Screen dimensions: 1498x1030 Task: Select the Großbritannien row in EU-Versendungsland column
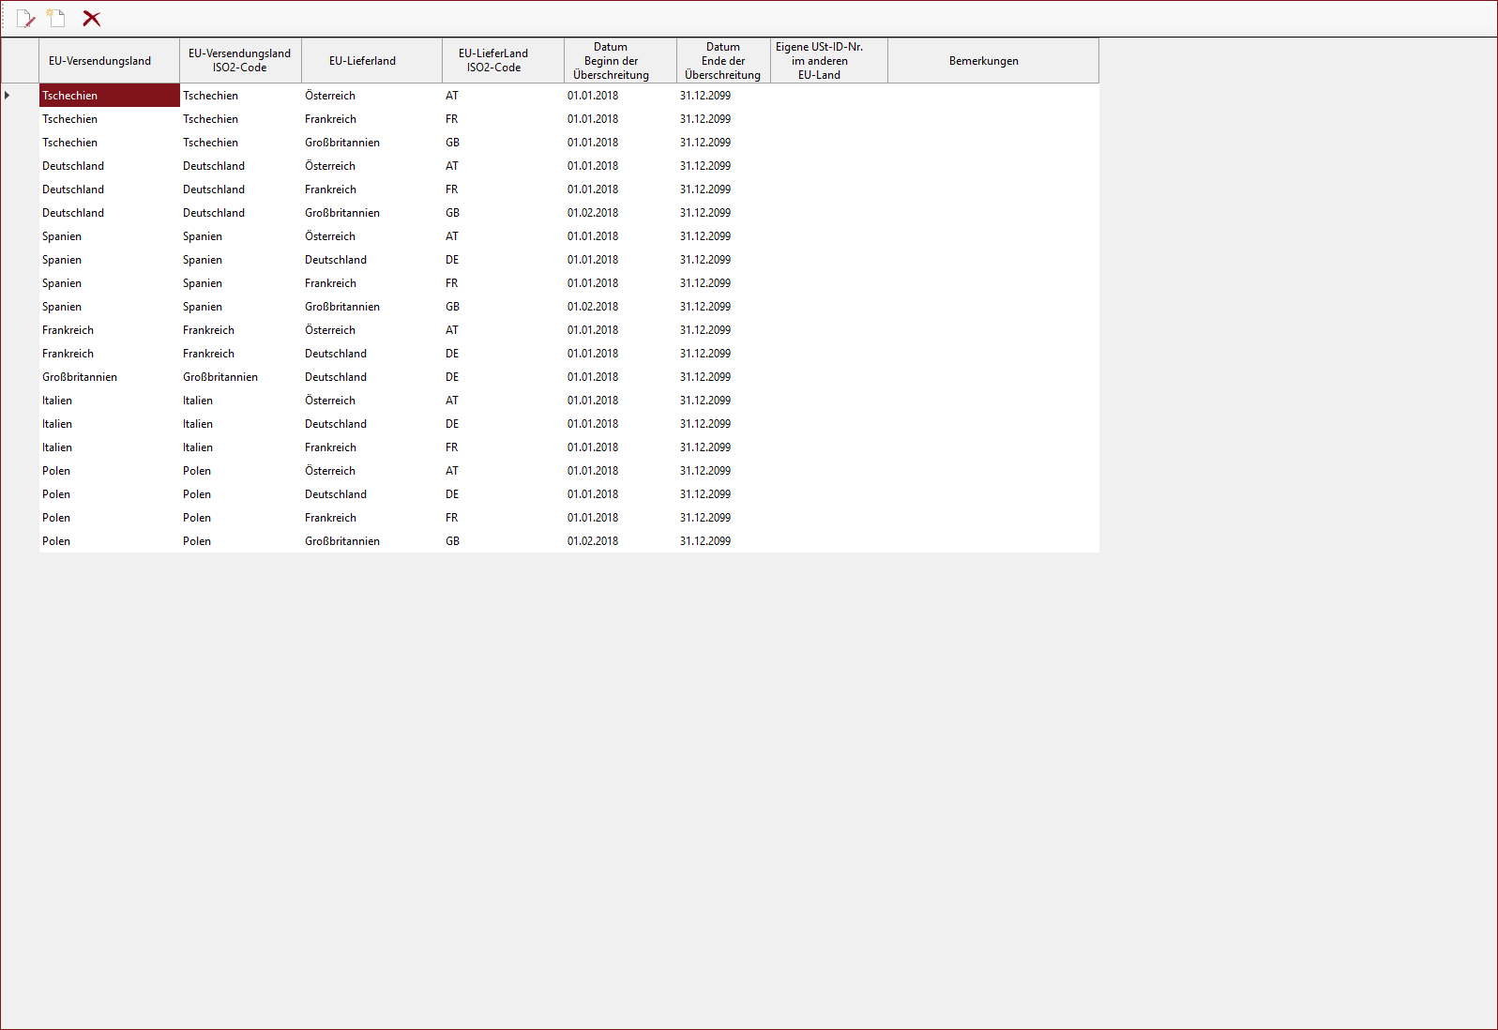coord(80,377)
